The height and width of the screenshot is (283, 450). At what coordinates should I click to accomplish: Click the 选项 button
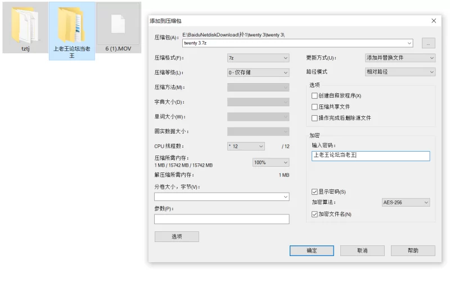177,236
